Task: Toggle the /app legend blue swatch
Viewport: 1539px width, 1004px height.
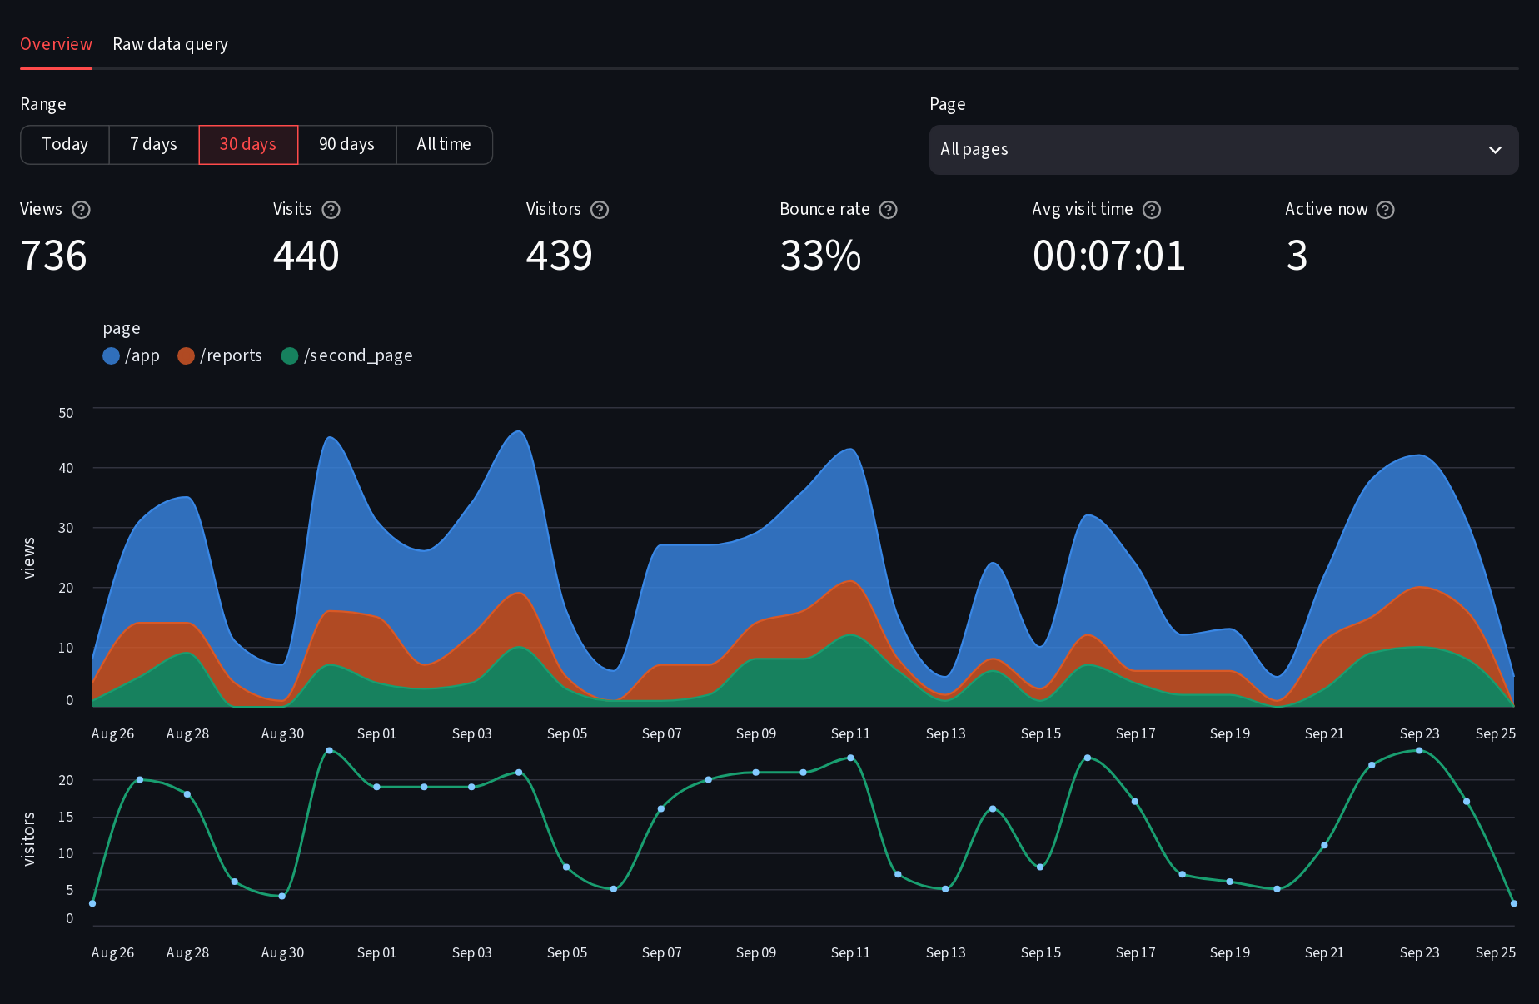Action: coord(111,356)
